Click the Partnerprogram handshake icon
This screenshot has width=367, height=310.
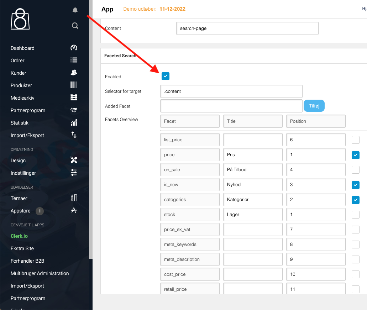pyautogui.click(x=74, y=110)
